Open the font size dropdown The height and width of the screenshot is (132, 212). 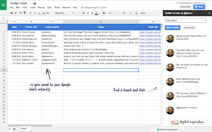point(76,13)
